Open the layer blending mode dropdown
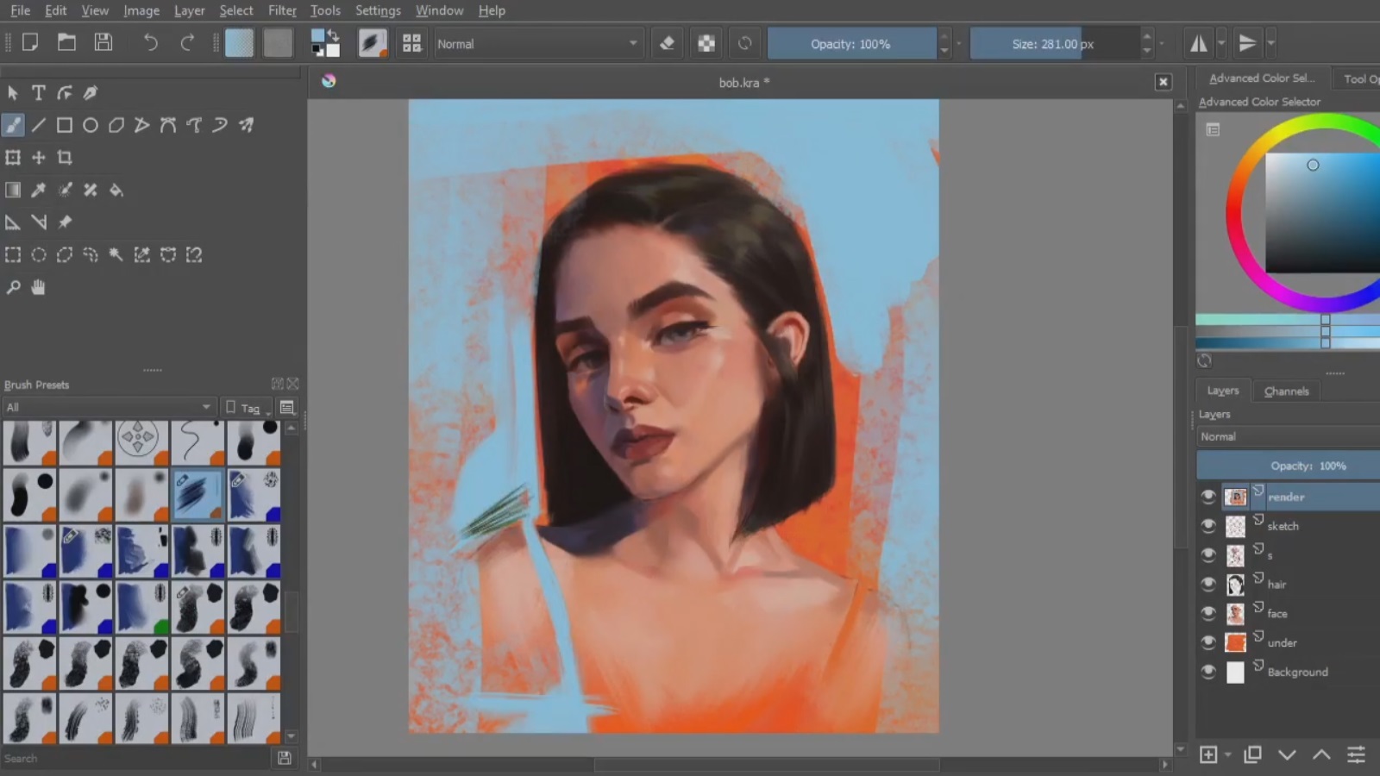 coord(1289,436)
